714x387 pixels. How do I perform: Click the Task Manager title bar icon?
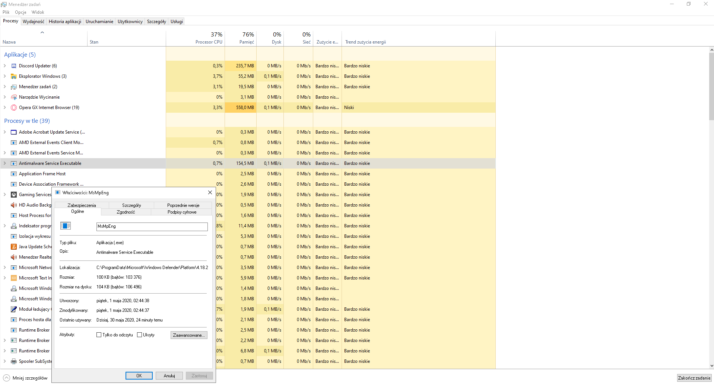pos(4,4)
